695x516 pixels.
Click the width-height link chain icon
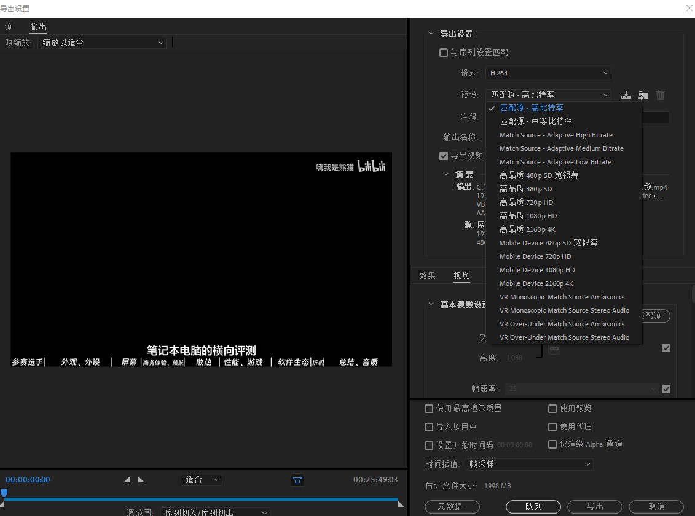554,348
